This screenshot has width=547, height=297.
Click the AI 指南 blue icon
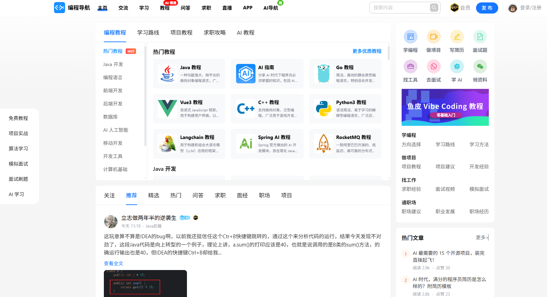pyautogui.click(x=246, y=74)
